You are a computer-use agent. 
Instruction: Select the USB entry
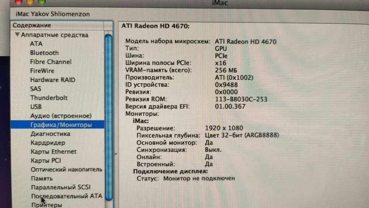36,106
